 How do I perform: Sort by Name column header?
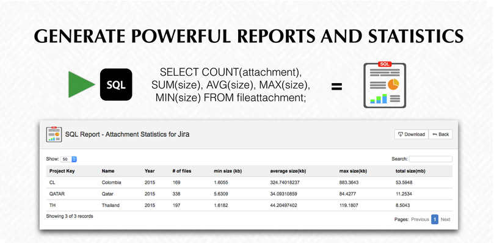[x=108, y=171]
